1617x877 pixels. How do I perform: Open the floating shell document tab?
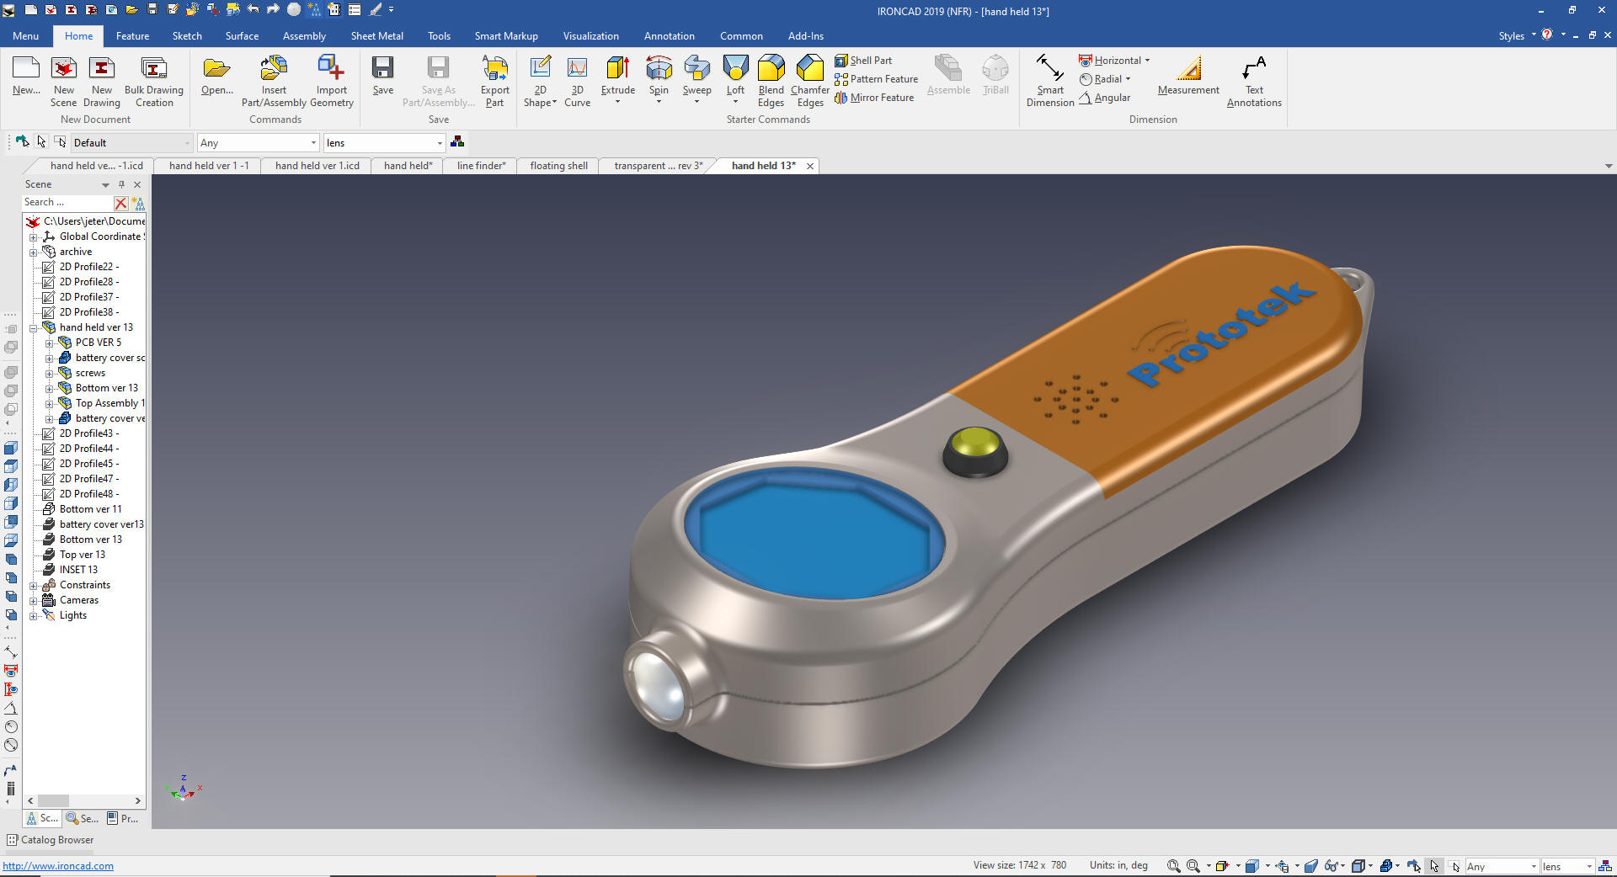tap(558, 166)
